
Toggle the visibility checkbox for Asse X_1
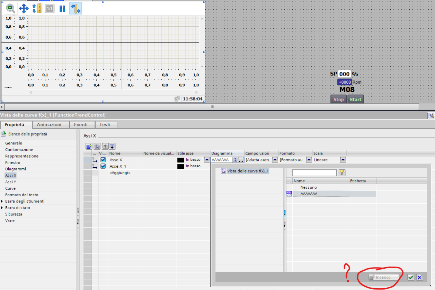(103, 166)
